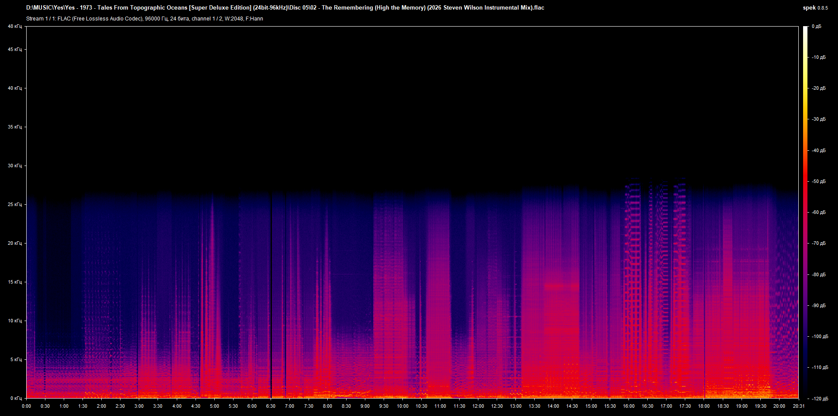This screenshot has height=416, width=838.
Task: Click the 15 кГц frequency axis label
Action: [x=15, y=282]
